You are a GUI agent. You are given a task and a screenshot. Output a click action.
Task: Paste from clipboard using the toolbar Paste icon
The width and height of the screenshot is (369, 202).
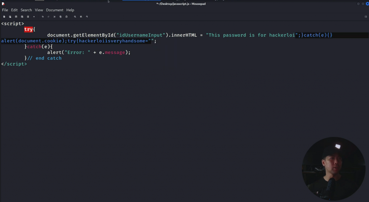click(x=66, y=17)
